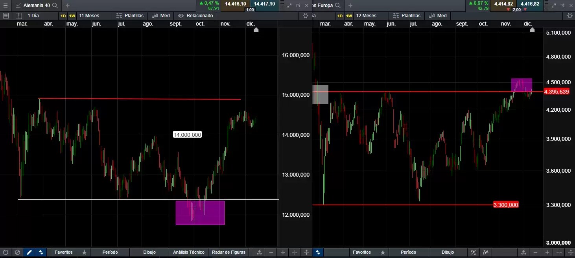The height and width of the screenshot is (258, 575).
Task: Open Dibujo menu in left chart
Action: point(149,252)
